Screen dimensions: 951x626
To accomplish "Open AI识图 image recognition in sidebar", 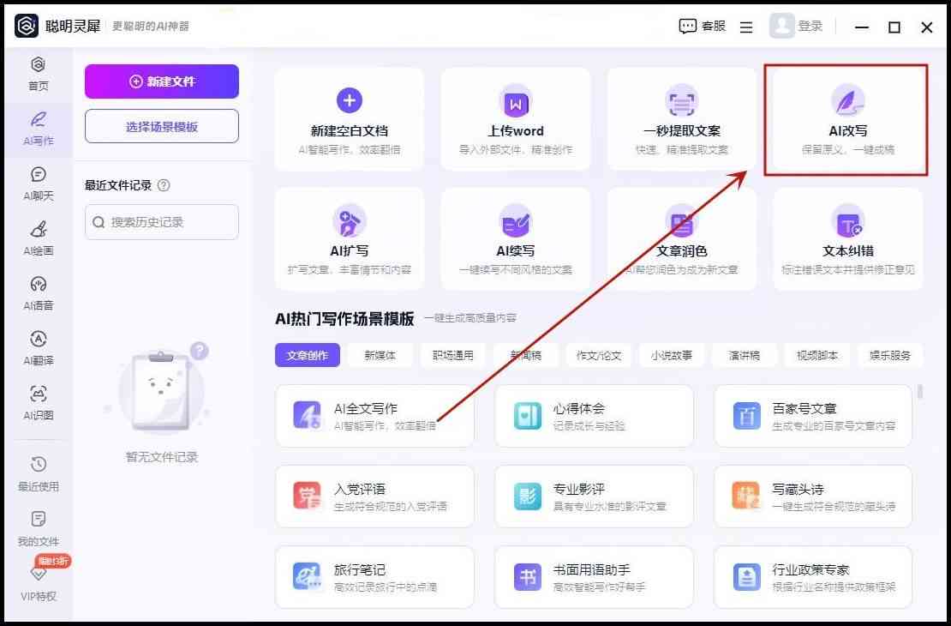I will (x=39, y=403).
